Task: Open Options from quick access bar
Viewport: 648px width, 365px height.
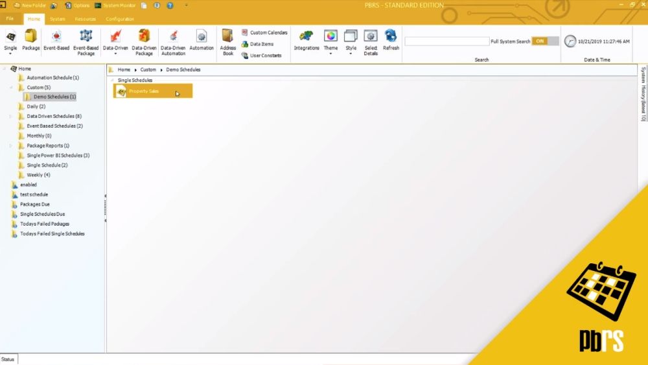Action: [77, 5]
